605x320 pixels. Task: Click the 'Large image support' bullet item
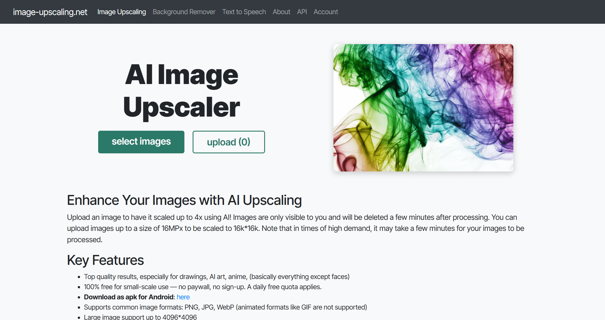pos(140,317)
